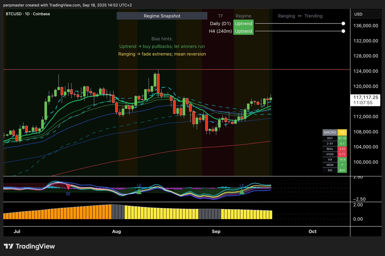Click the MOM up-arrow cell in macro table
Screen dimensions: 385x256
click(x=342, y=165)
